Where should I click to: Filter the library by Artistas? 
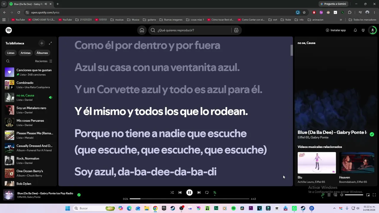(25, 53)
